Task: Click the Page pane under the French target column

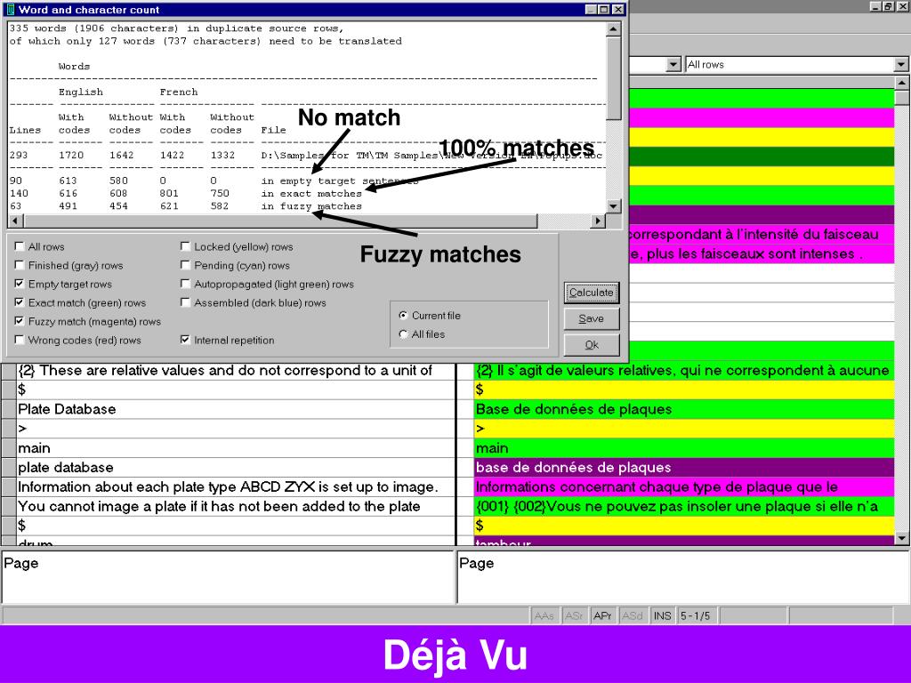Action: (684, 577)
